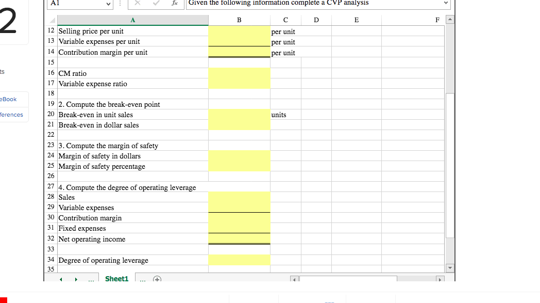This screenshot has height=303, width=540.
Task: Click '4. Compute the degree of operating leverage' cell
Action: (132, 187)
